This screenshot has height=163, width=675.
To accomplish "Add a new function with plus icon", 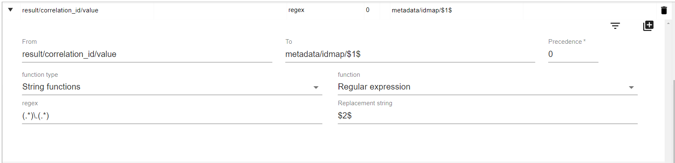I will [x=648, y=26].
